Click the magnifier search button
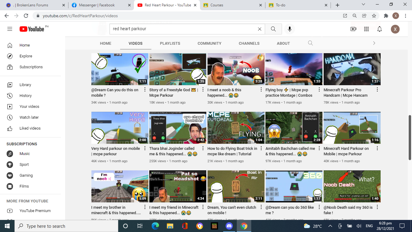 (273, 29)
